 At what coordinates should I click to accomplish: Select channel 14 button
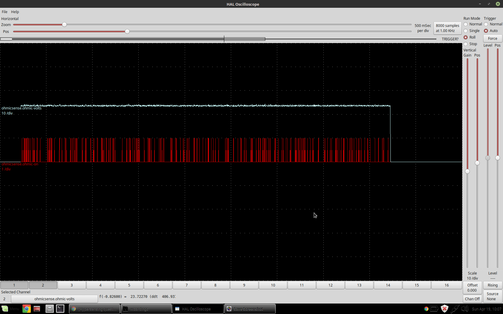pyautogui.click(x=388, y=285)
